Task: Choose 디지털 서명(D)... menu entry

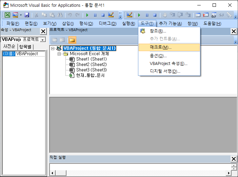Action: pos(169,71)
